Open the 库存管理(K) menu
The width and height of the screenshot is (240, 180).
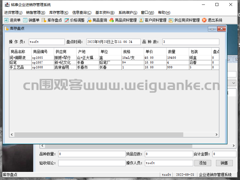tap(58, 13)
